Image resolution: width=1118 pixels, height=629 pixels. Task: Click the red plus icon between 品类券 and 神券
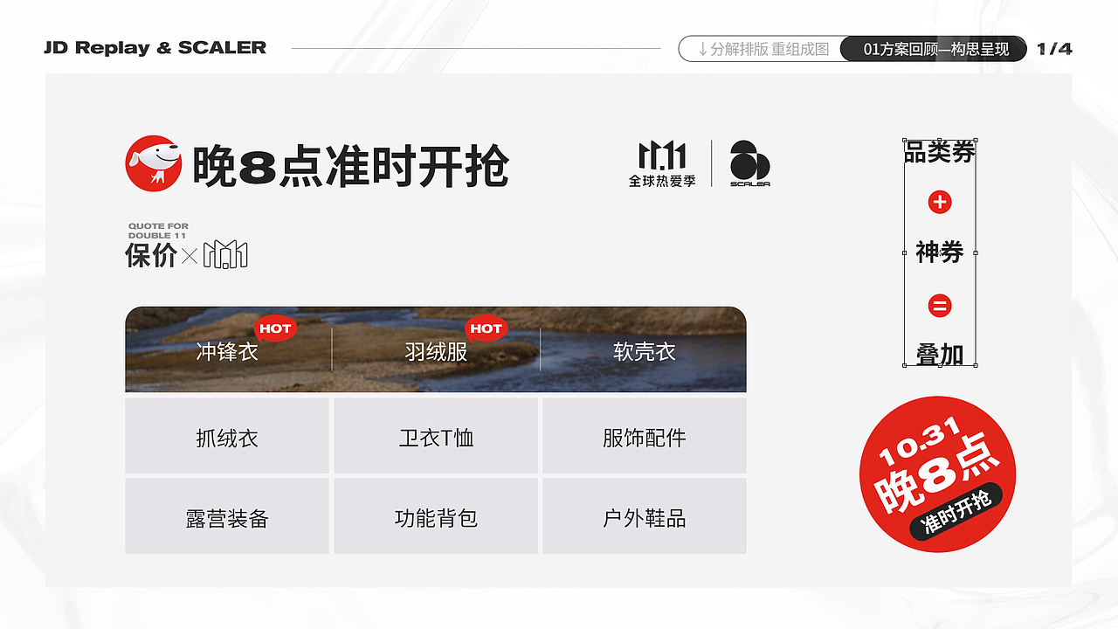[940, 201]
